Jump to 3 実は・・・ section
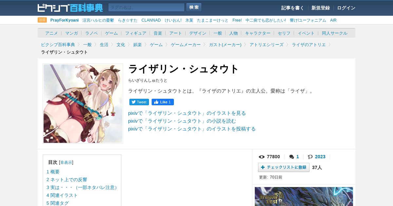Viewport: 393px width, 206px height. (83, 187)
